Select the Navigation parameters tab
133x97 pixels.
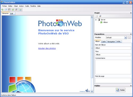click(x=111, y=41)
